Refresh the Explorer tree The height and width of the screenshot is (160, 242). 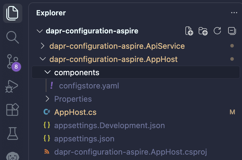pos(217,31)
